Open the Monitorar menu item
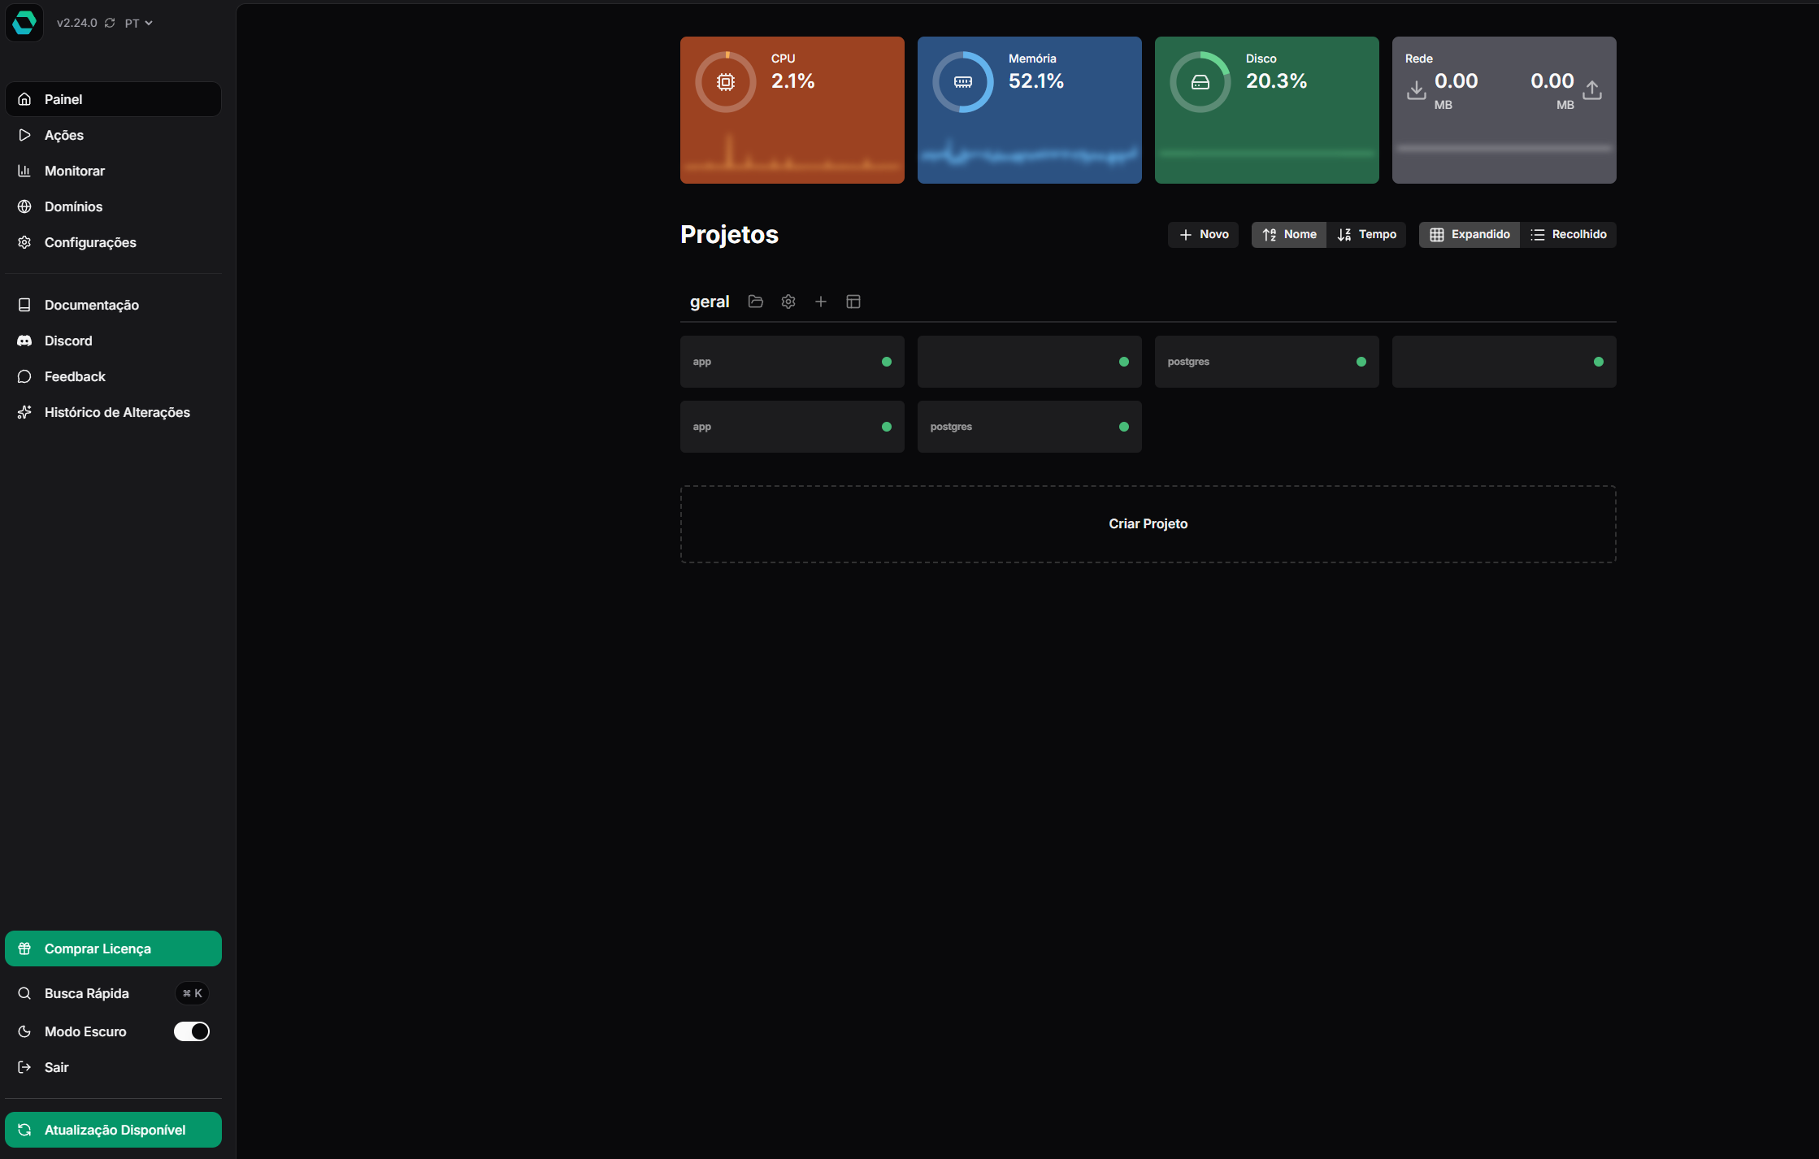1819x1159 pixels. point(75,171)
